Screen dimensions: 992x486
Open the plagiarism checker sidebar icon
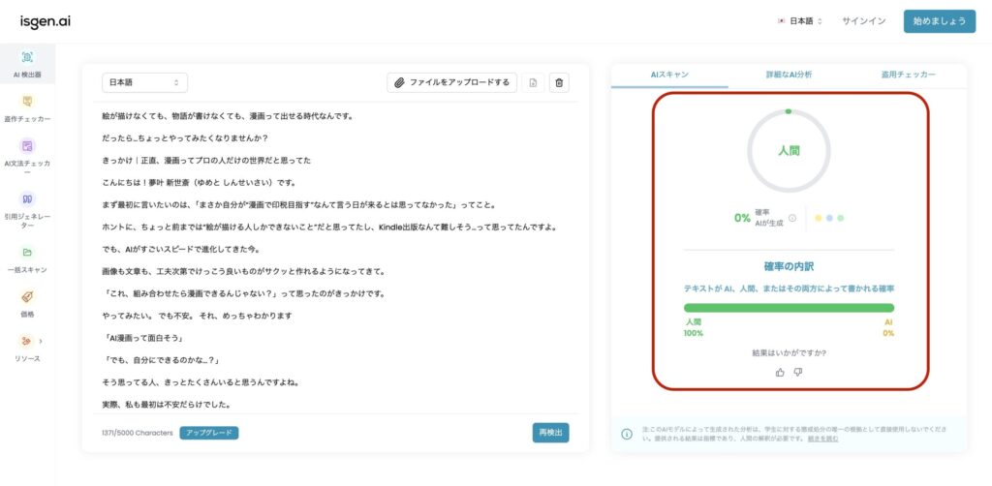coord(27,102)
